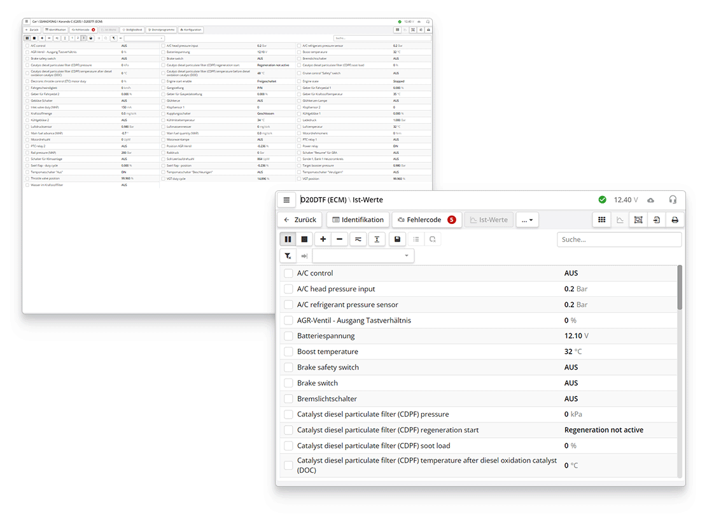The width and height of the screenshot is (714, 516).
Task: Tick the Batteriespannung checkbox
Action: click(288, 336)
